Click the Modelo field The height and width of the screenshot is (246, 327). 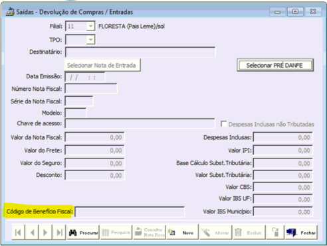(76, 113)
